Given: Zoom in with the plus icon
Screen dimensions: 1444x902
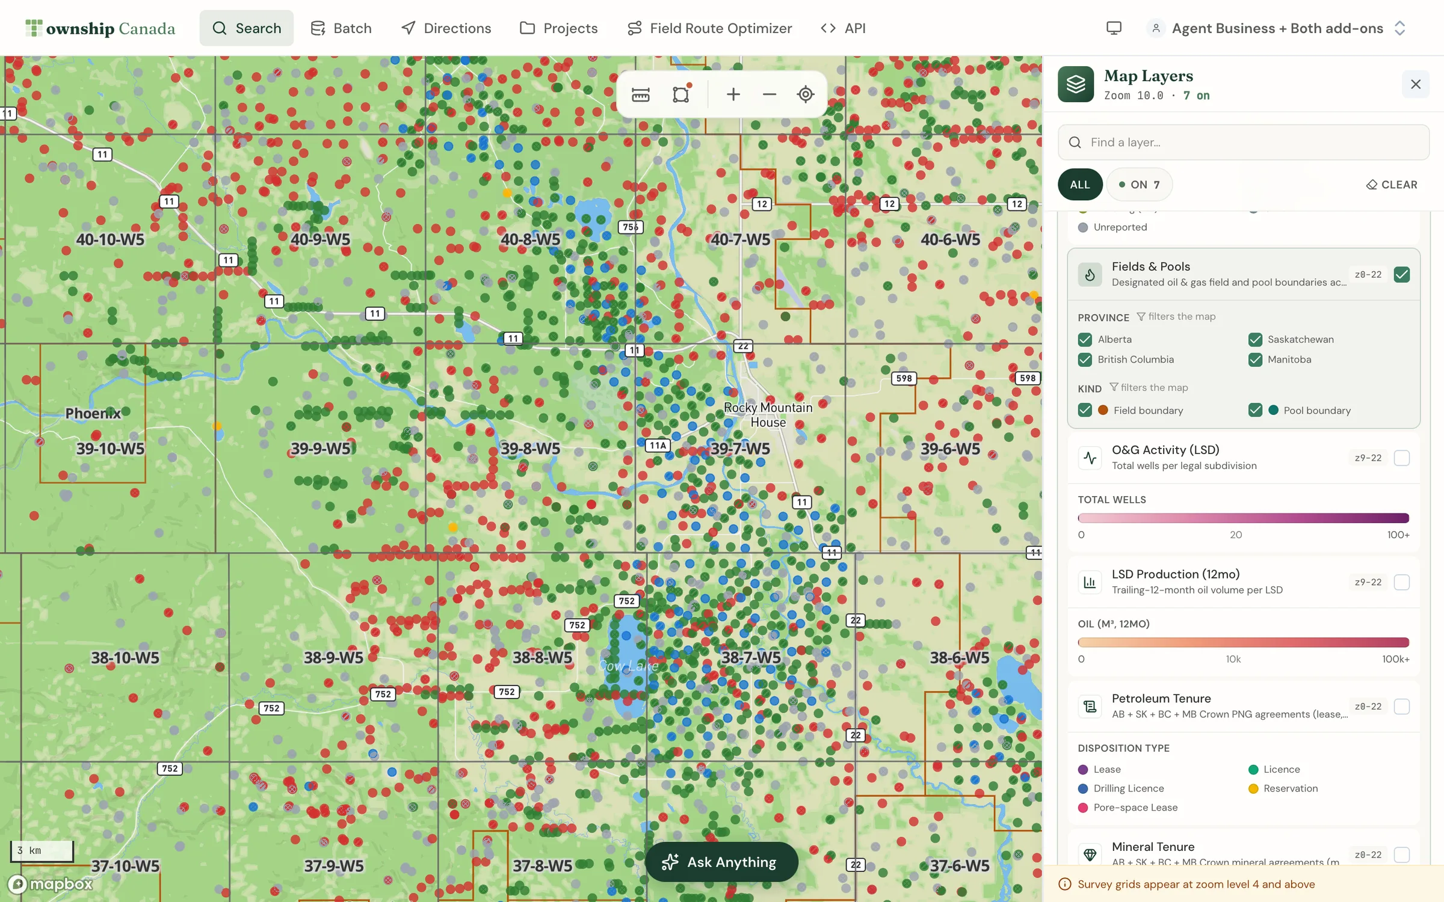Looking at the screenshot, I should pyautogui.click(x=733, y=94).
